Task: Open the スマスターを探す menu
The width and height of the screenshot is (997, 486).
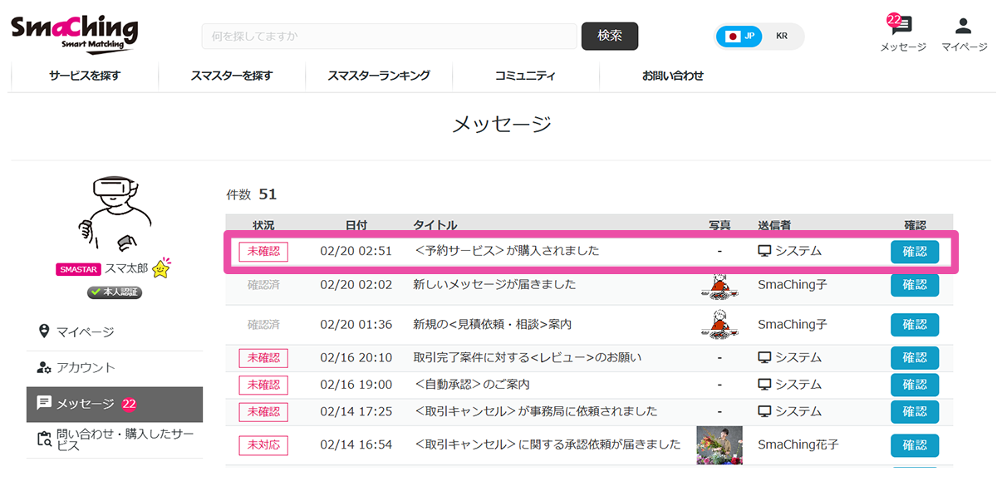Action: [x=231, y=76]
